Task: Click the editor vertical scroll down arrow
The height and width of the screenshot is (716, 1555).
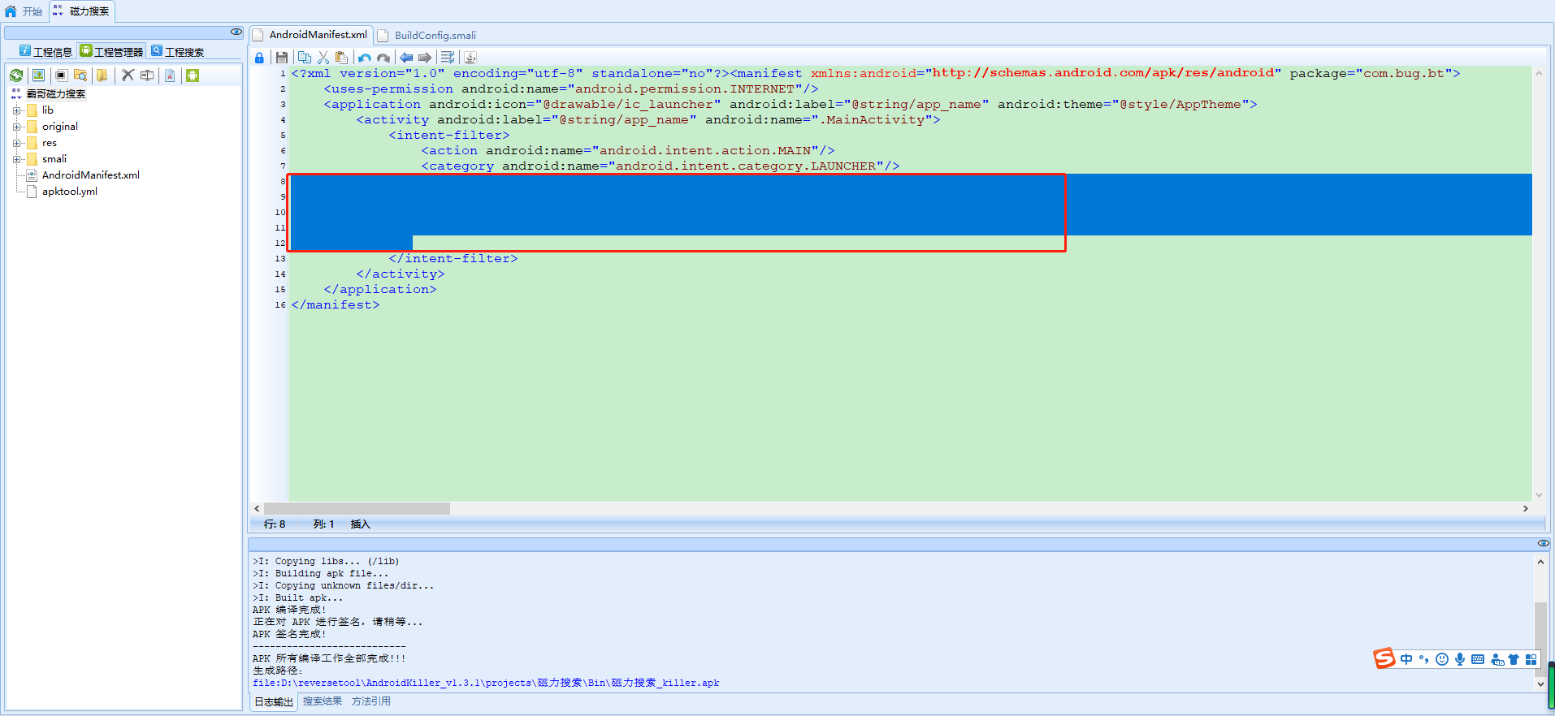Action: [1539, 494]
